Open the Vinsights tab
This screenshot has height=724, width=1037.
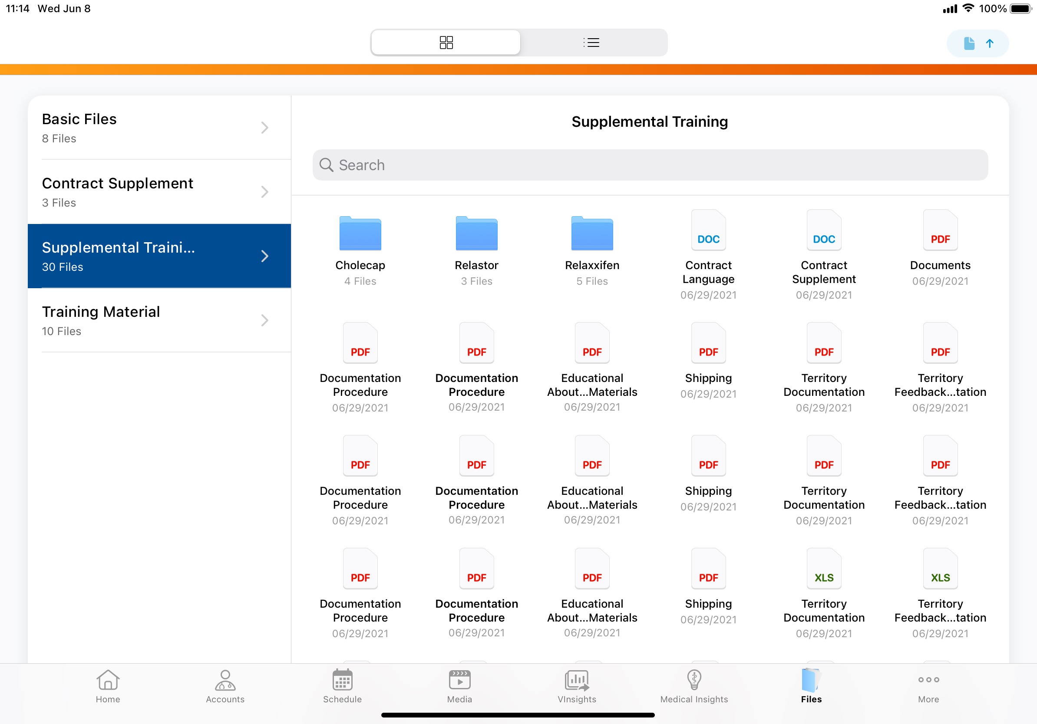click(577, 686)
